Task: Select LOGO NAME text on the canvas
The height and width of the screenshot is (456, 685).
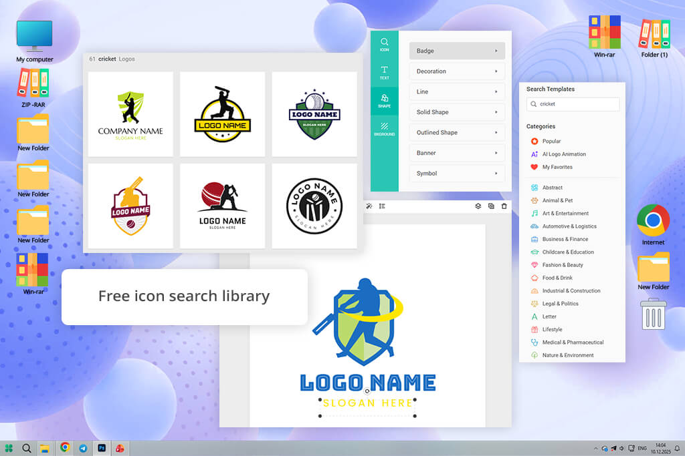Action: click(x=368, y=383)
